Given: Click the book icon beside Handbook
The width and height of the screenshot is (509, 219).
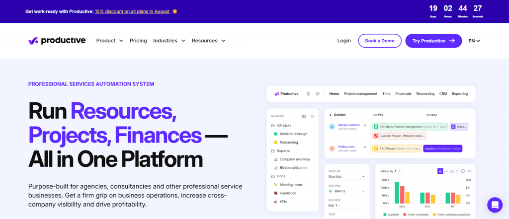Looking at the screenshot, I should point(275,193).
